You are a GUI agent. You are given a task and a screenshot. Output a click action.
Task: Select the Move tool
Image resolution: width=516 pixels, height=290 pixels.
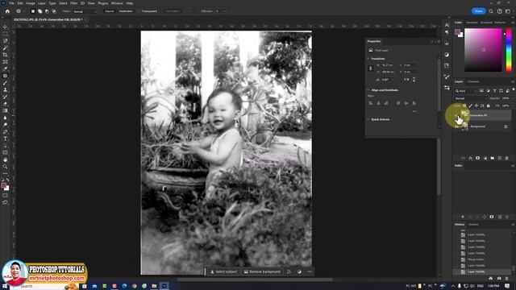[x=5, y=27]
